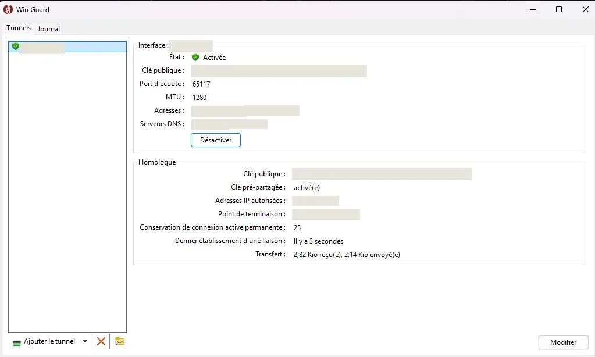Export tunnels using the zip folder icon
The height and width of the screenshot is (357, 595).
coord(120,341)
